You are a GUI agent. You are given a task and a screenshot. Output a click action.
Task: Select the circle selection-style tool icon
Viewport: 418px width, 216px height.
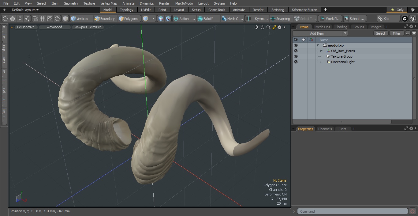5,19
